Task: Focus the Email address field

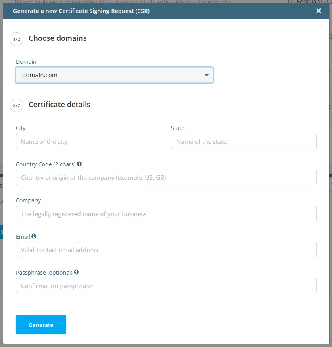Action: [166, 250]
